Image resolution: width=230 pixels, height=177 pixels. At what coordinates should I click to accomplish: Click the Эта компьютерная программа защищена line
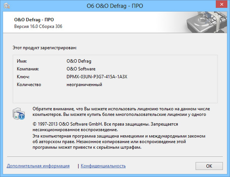[119, 136]
